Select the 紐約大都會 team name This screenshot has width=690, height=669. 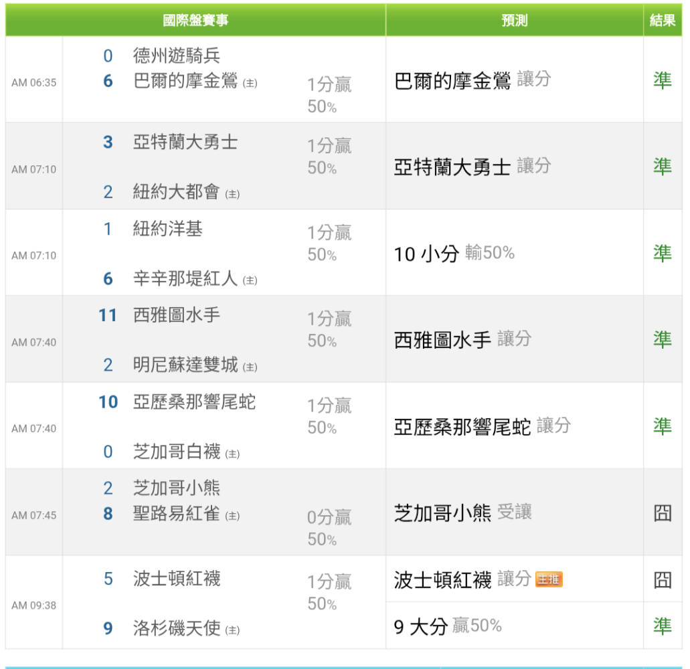177,192
